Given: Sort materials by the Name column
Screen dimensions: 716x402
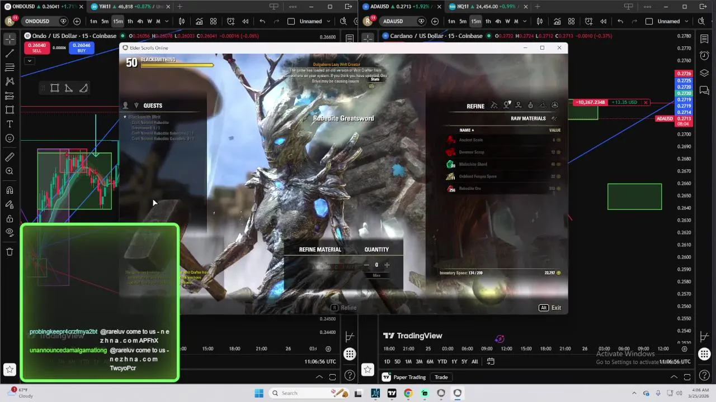Looking at the screenshot, I should pos(467,130).
